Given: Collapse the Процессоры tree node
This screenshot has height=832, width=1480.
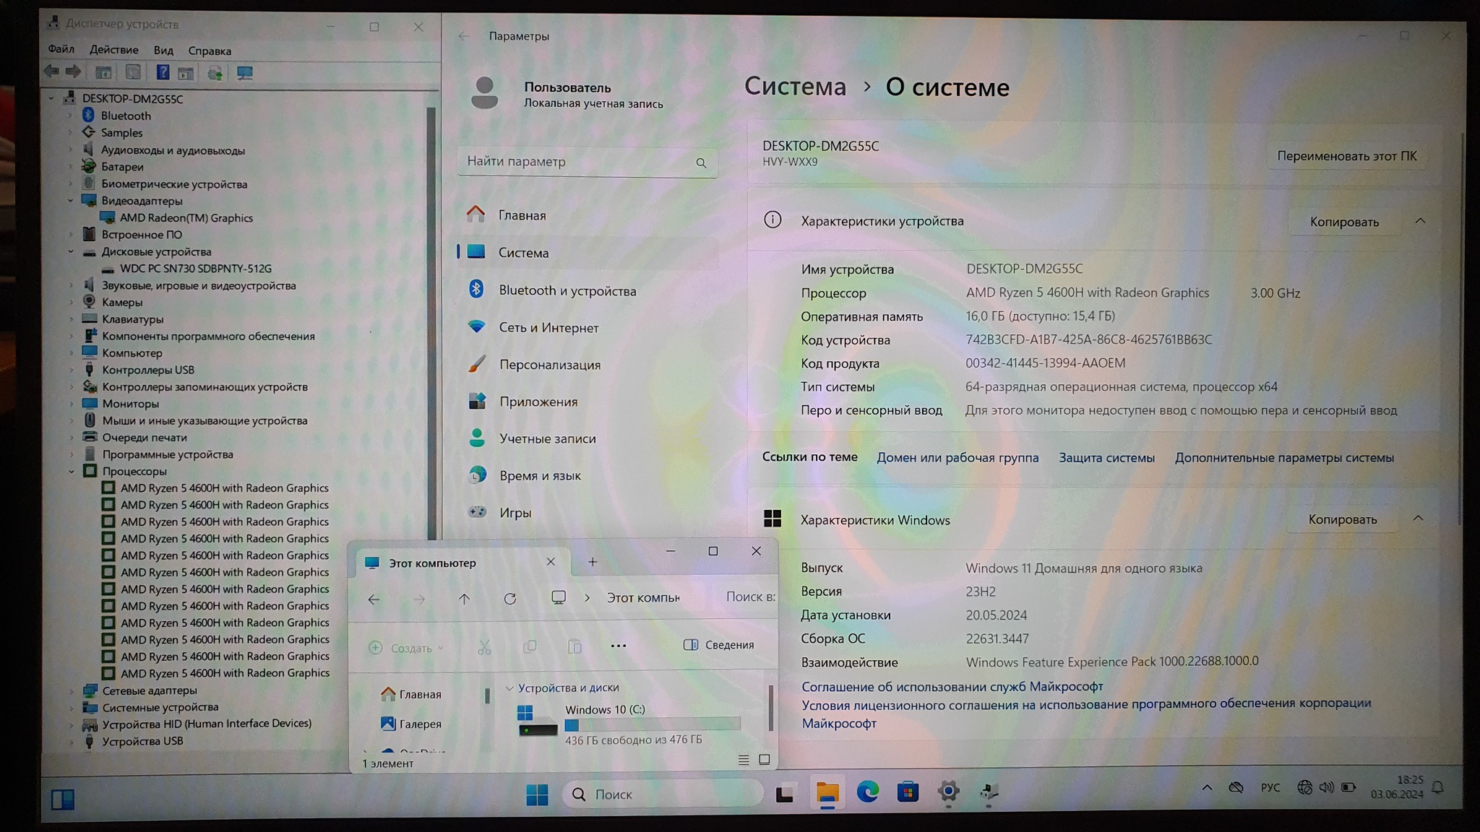Looking at the screenshot, I should coord(72,472).
